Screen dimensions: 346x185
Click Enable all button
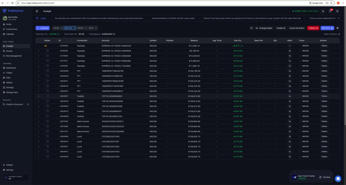tap(281, 28)
